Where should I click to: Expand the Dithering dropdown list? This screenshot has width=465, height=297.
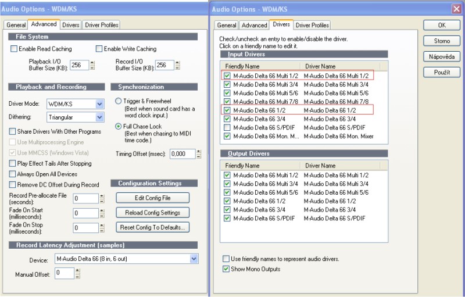(99, 117)
